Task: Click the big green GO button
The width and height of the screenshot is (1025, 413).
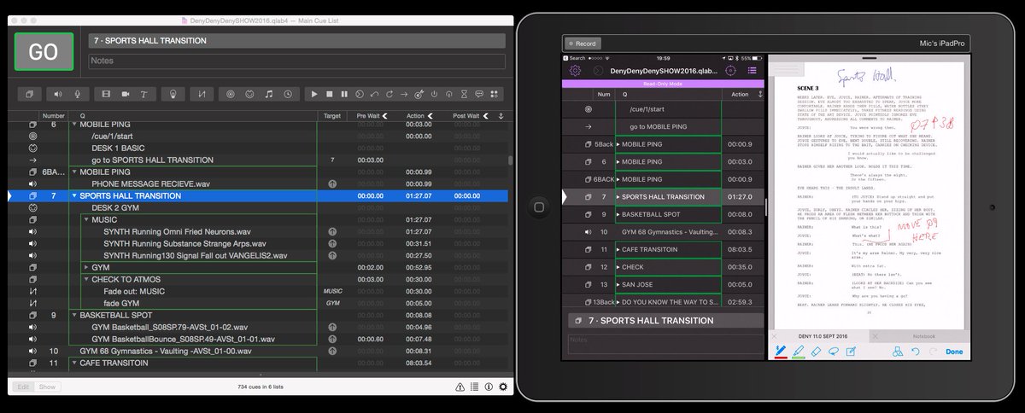Action: [44, 51]
